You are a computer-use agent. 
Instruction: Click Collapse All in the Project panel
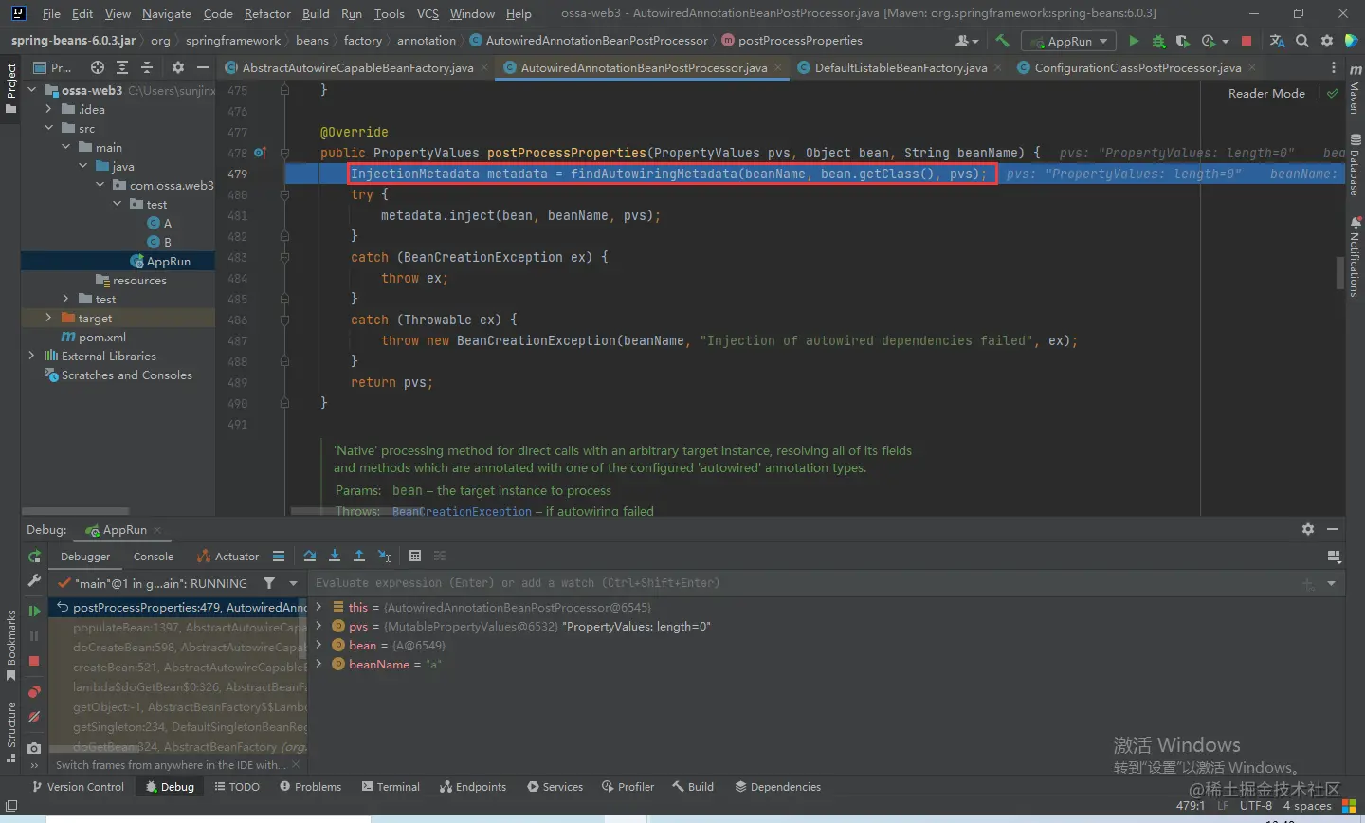147,67
